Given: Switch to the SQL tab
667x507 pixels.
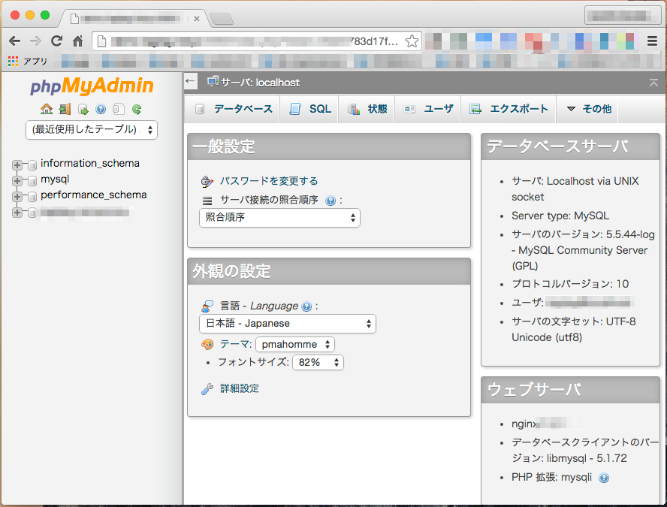Looking at the screenshot, I should pyautogui.click(x=309, y=110).
